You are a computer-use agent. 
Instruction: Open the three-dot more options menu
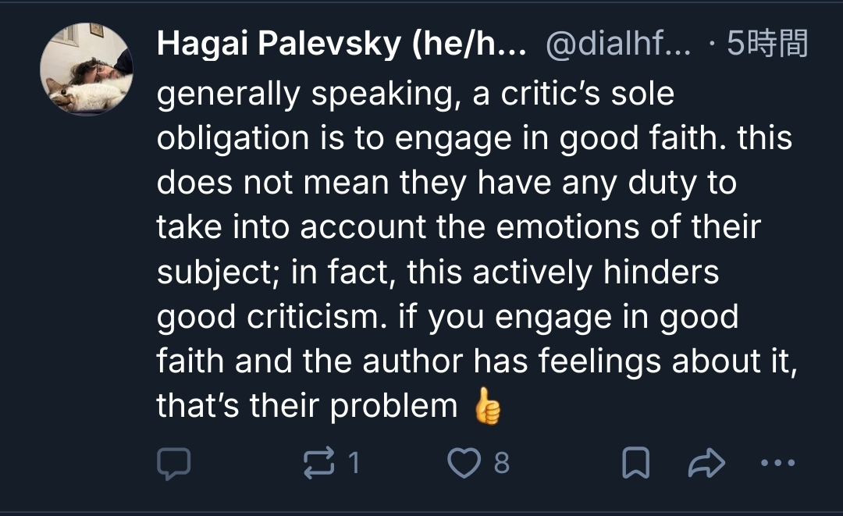click(x=777, y=464)
